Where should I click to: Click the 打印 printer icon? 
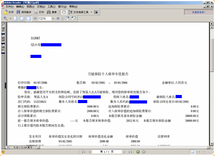coord(36,12)
